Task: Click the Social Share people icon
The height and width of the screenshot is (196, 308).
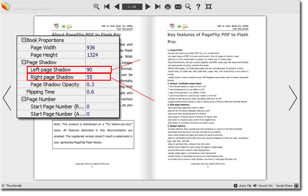Action: point(296,185)
